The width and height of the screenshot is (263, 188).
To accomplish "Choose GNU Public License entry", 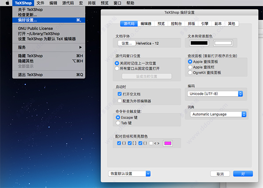I will click(49, 29).
